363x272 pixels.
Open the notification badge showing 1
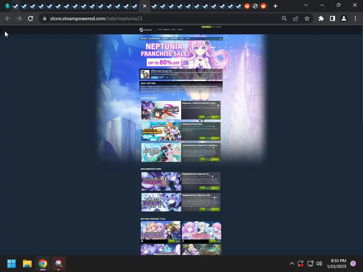point(353,263)
